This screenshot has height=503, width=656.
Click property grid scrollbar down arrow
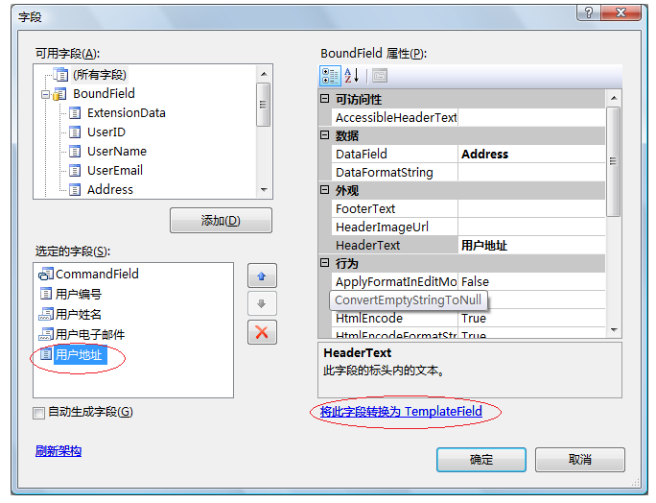coord(614,330)
